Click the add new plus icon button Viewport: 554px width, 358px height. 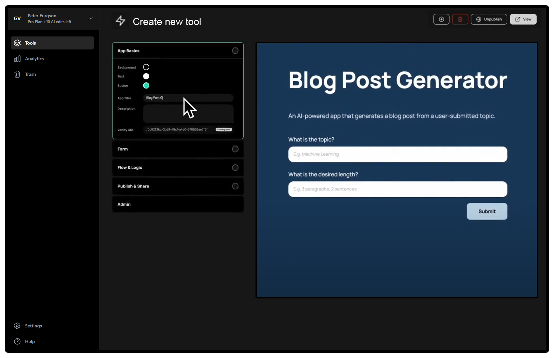click(441, 19)
